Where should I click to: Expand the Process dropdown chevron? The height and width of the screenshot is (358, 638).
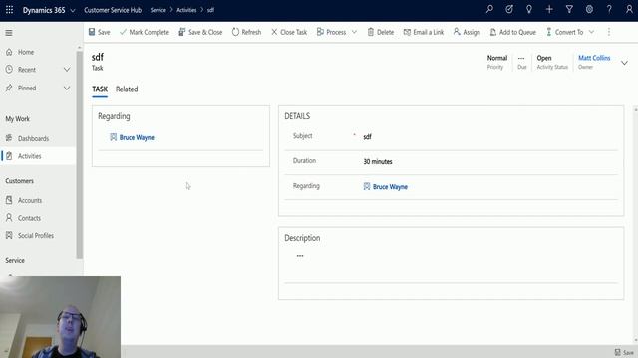[355, 32]
